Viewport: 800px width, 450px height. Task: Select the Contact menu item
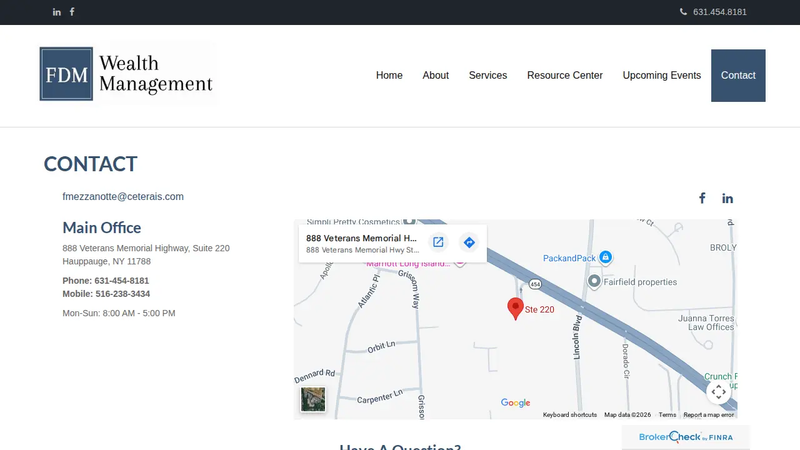tap(738, 76)
